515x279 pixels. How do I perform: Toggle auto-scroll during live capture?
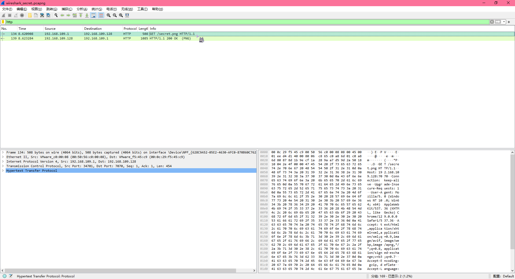[x=93, y=15]
